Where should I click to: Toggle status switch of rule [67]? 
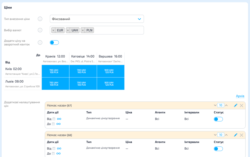tap(218, 119)
